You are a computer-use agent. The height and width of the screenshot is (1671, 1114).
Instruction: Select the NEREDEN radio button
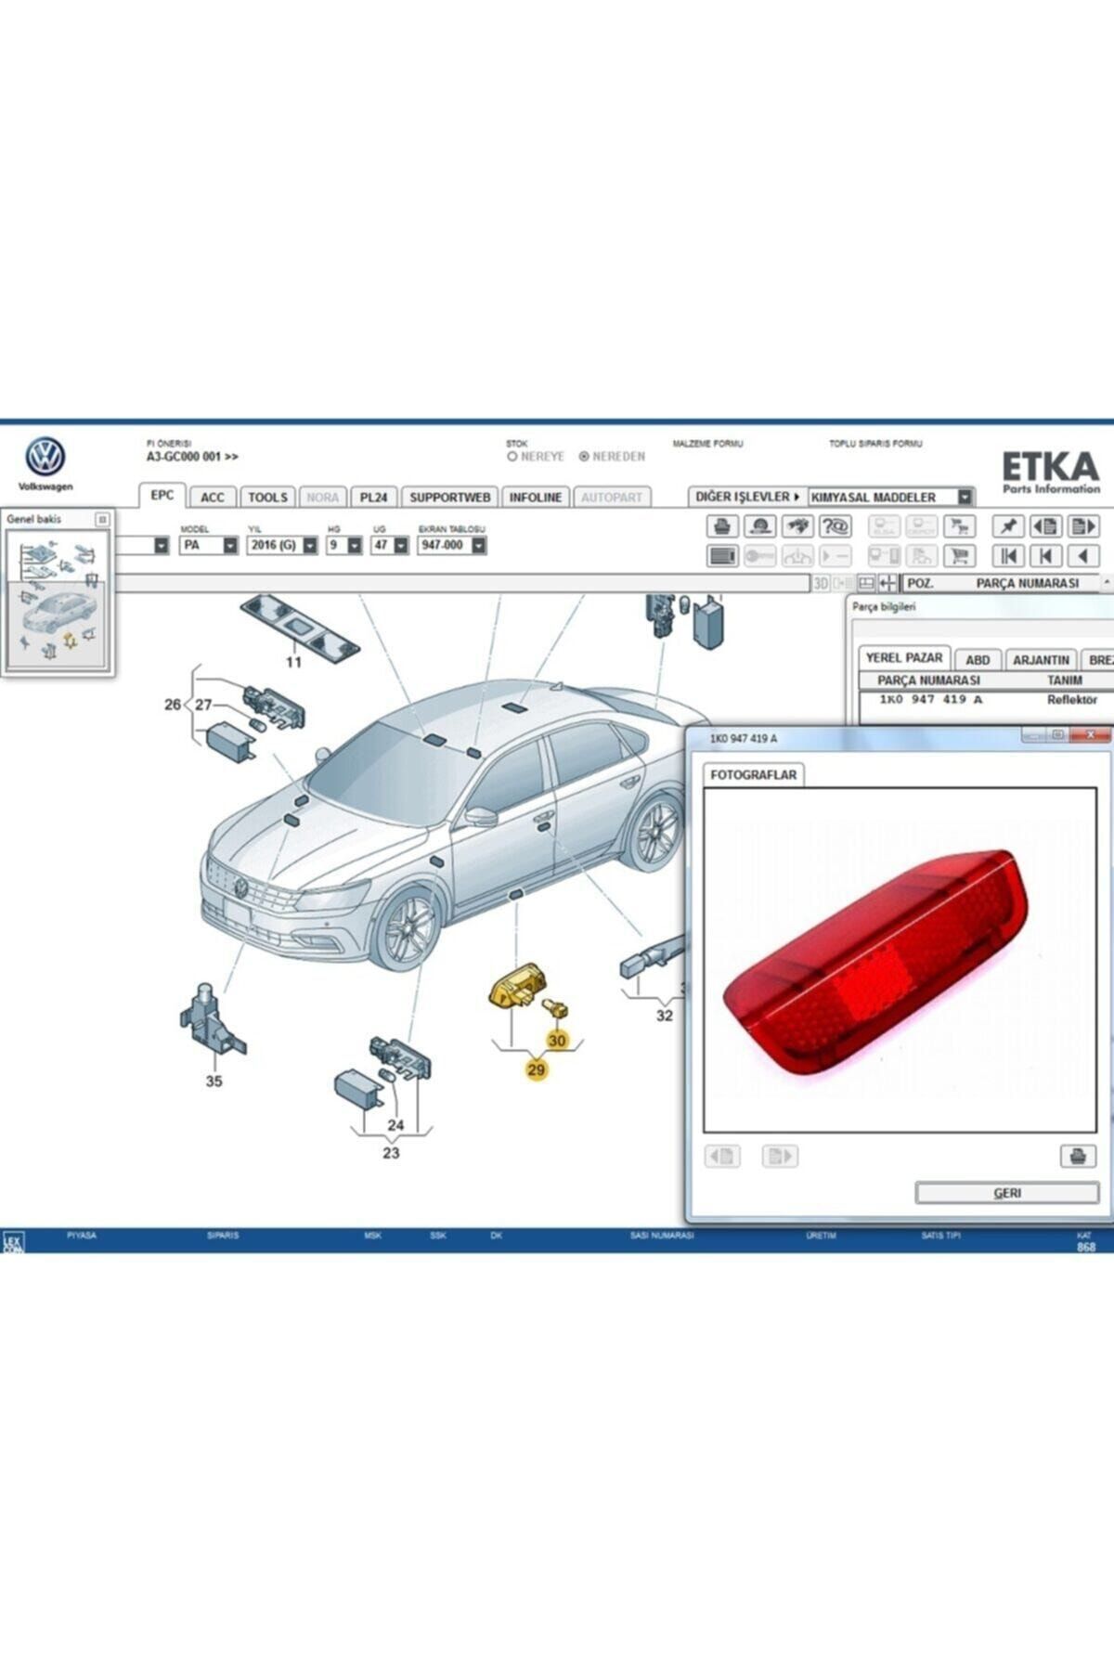point(584,457)
